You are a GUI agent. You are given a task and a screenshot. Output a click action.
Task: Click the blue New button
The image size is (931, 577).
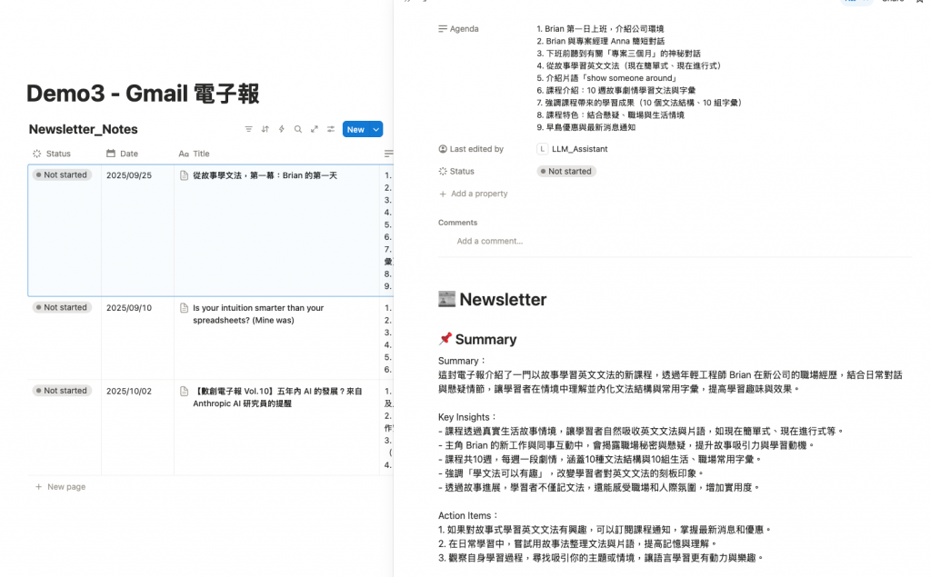point(355,129)
